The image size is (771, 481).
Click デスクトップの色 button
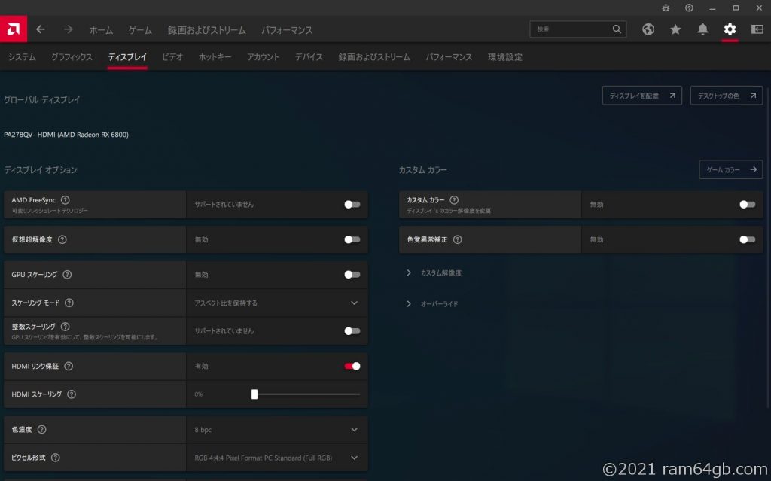pyautogui.click(x=727, y=96)
